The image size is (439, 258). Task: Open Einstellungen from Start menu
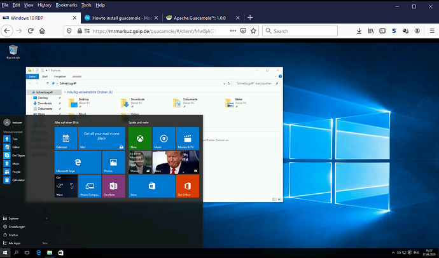[x=14, y=227]
